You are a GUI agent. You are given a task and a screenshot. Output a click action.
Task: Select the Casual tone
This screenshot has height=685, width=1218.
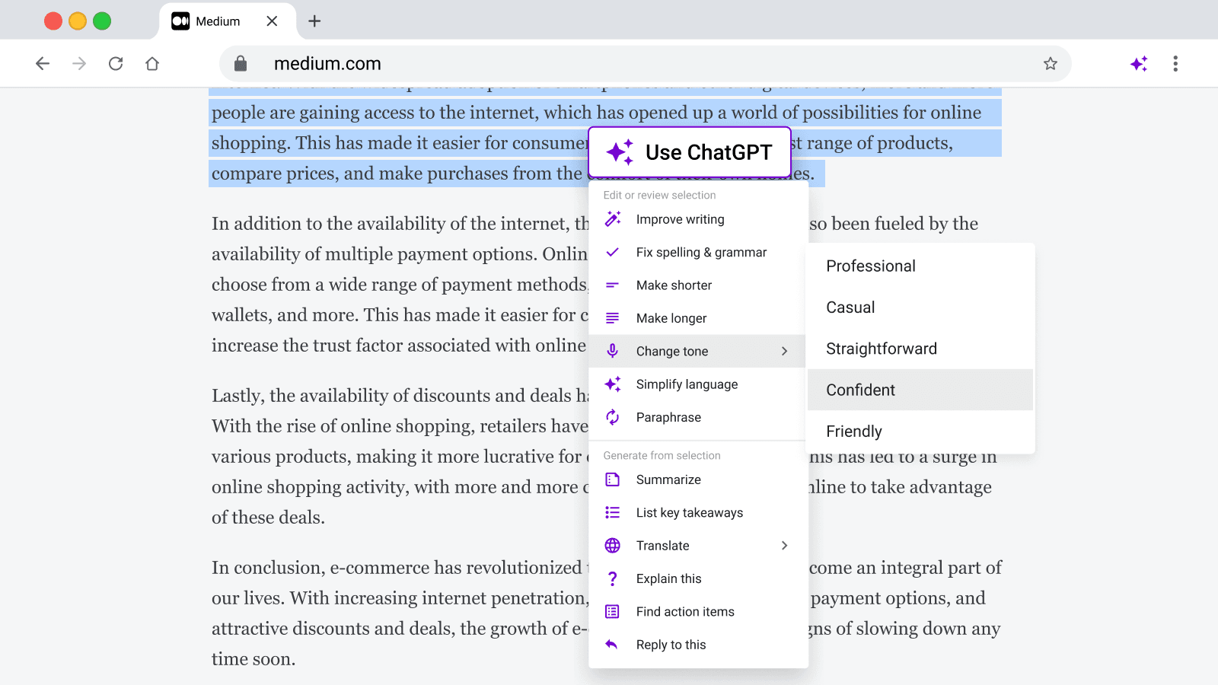(x=920, y=307)
